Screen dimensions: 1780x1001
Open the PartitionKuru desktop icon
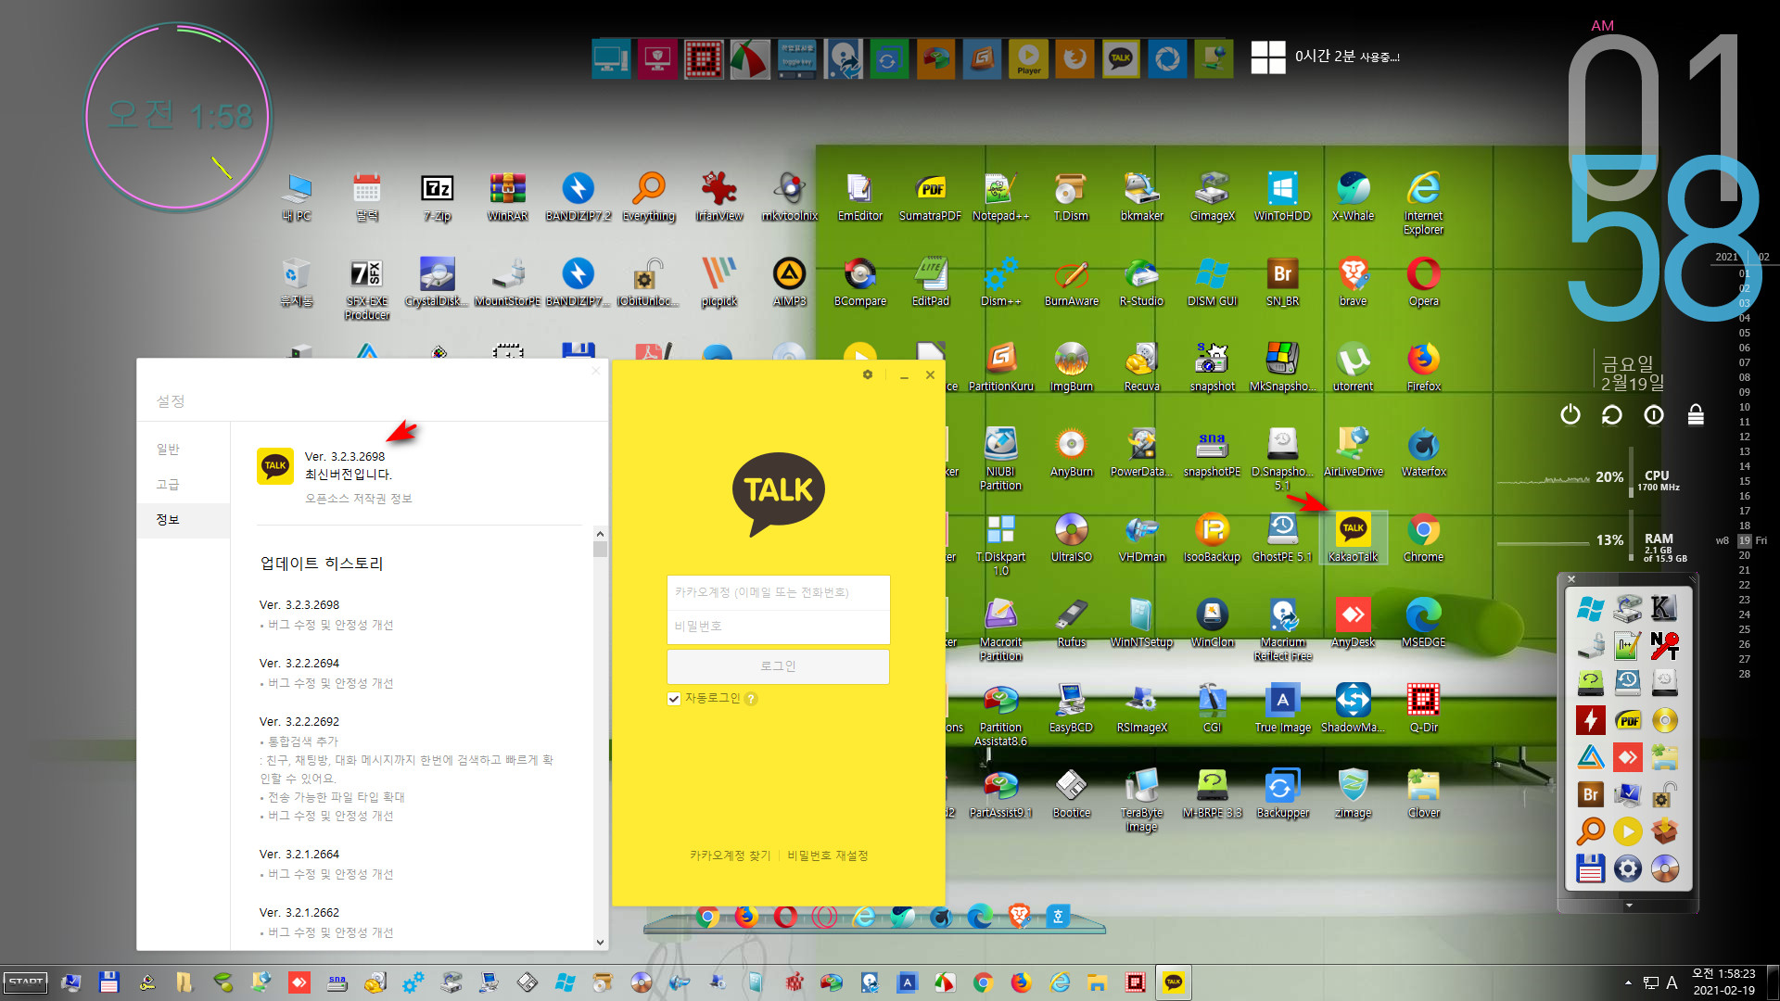[1000, 367]
